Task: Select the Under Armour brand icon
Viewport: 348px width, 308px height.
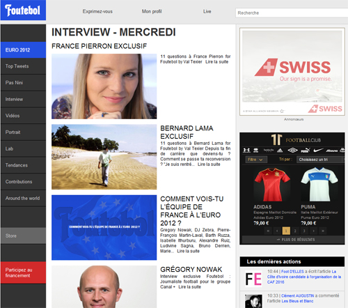Action: click(x=246, y=151)
